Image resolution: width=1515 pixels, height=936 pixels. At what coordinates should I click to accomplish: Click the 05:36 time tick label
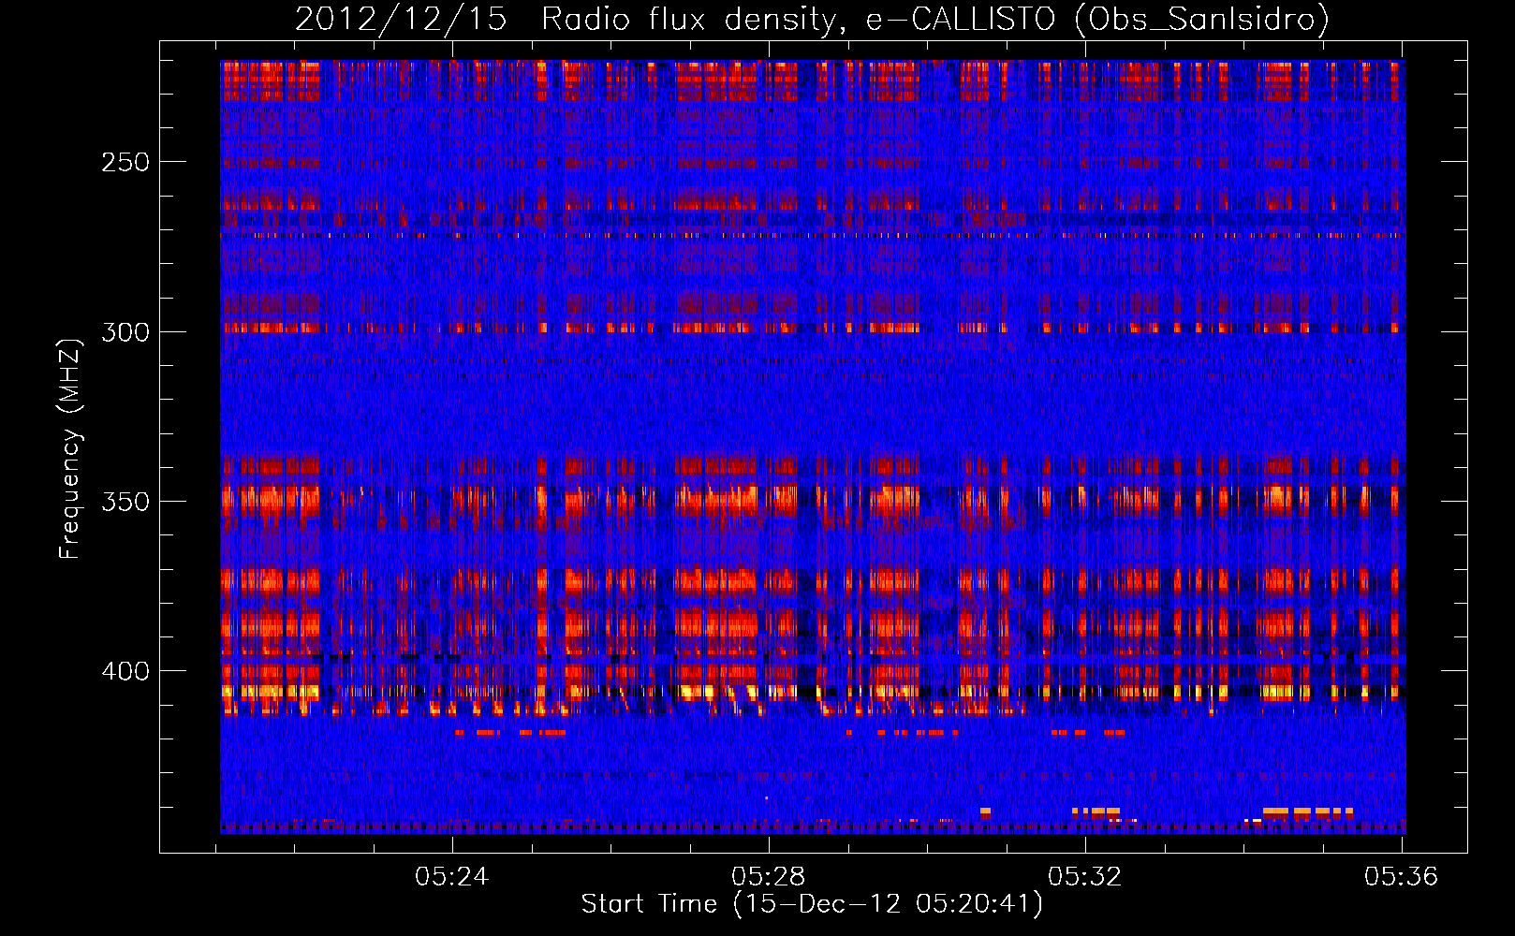tap(1401, 877)
